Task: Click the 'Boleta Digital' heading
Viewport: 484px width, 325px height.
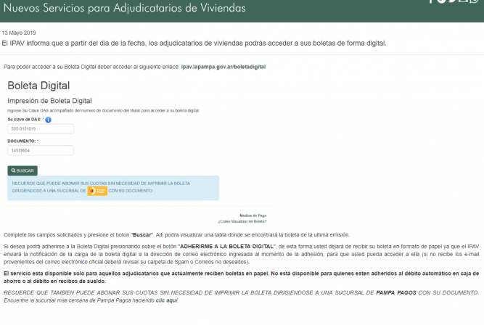Action: point(38,86)
